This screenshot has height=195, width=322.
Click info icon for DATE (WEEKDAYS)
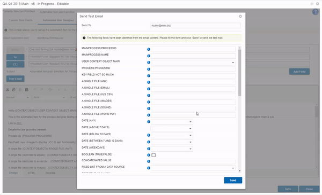(149, 149)
